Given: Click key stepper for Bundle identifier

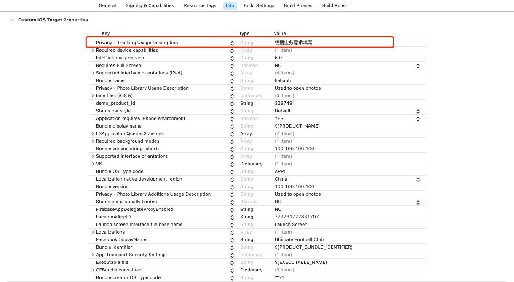Looking at the screenshot, I should tap(232, 247).
